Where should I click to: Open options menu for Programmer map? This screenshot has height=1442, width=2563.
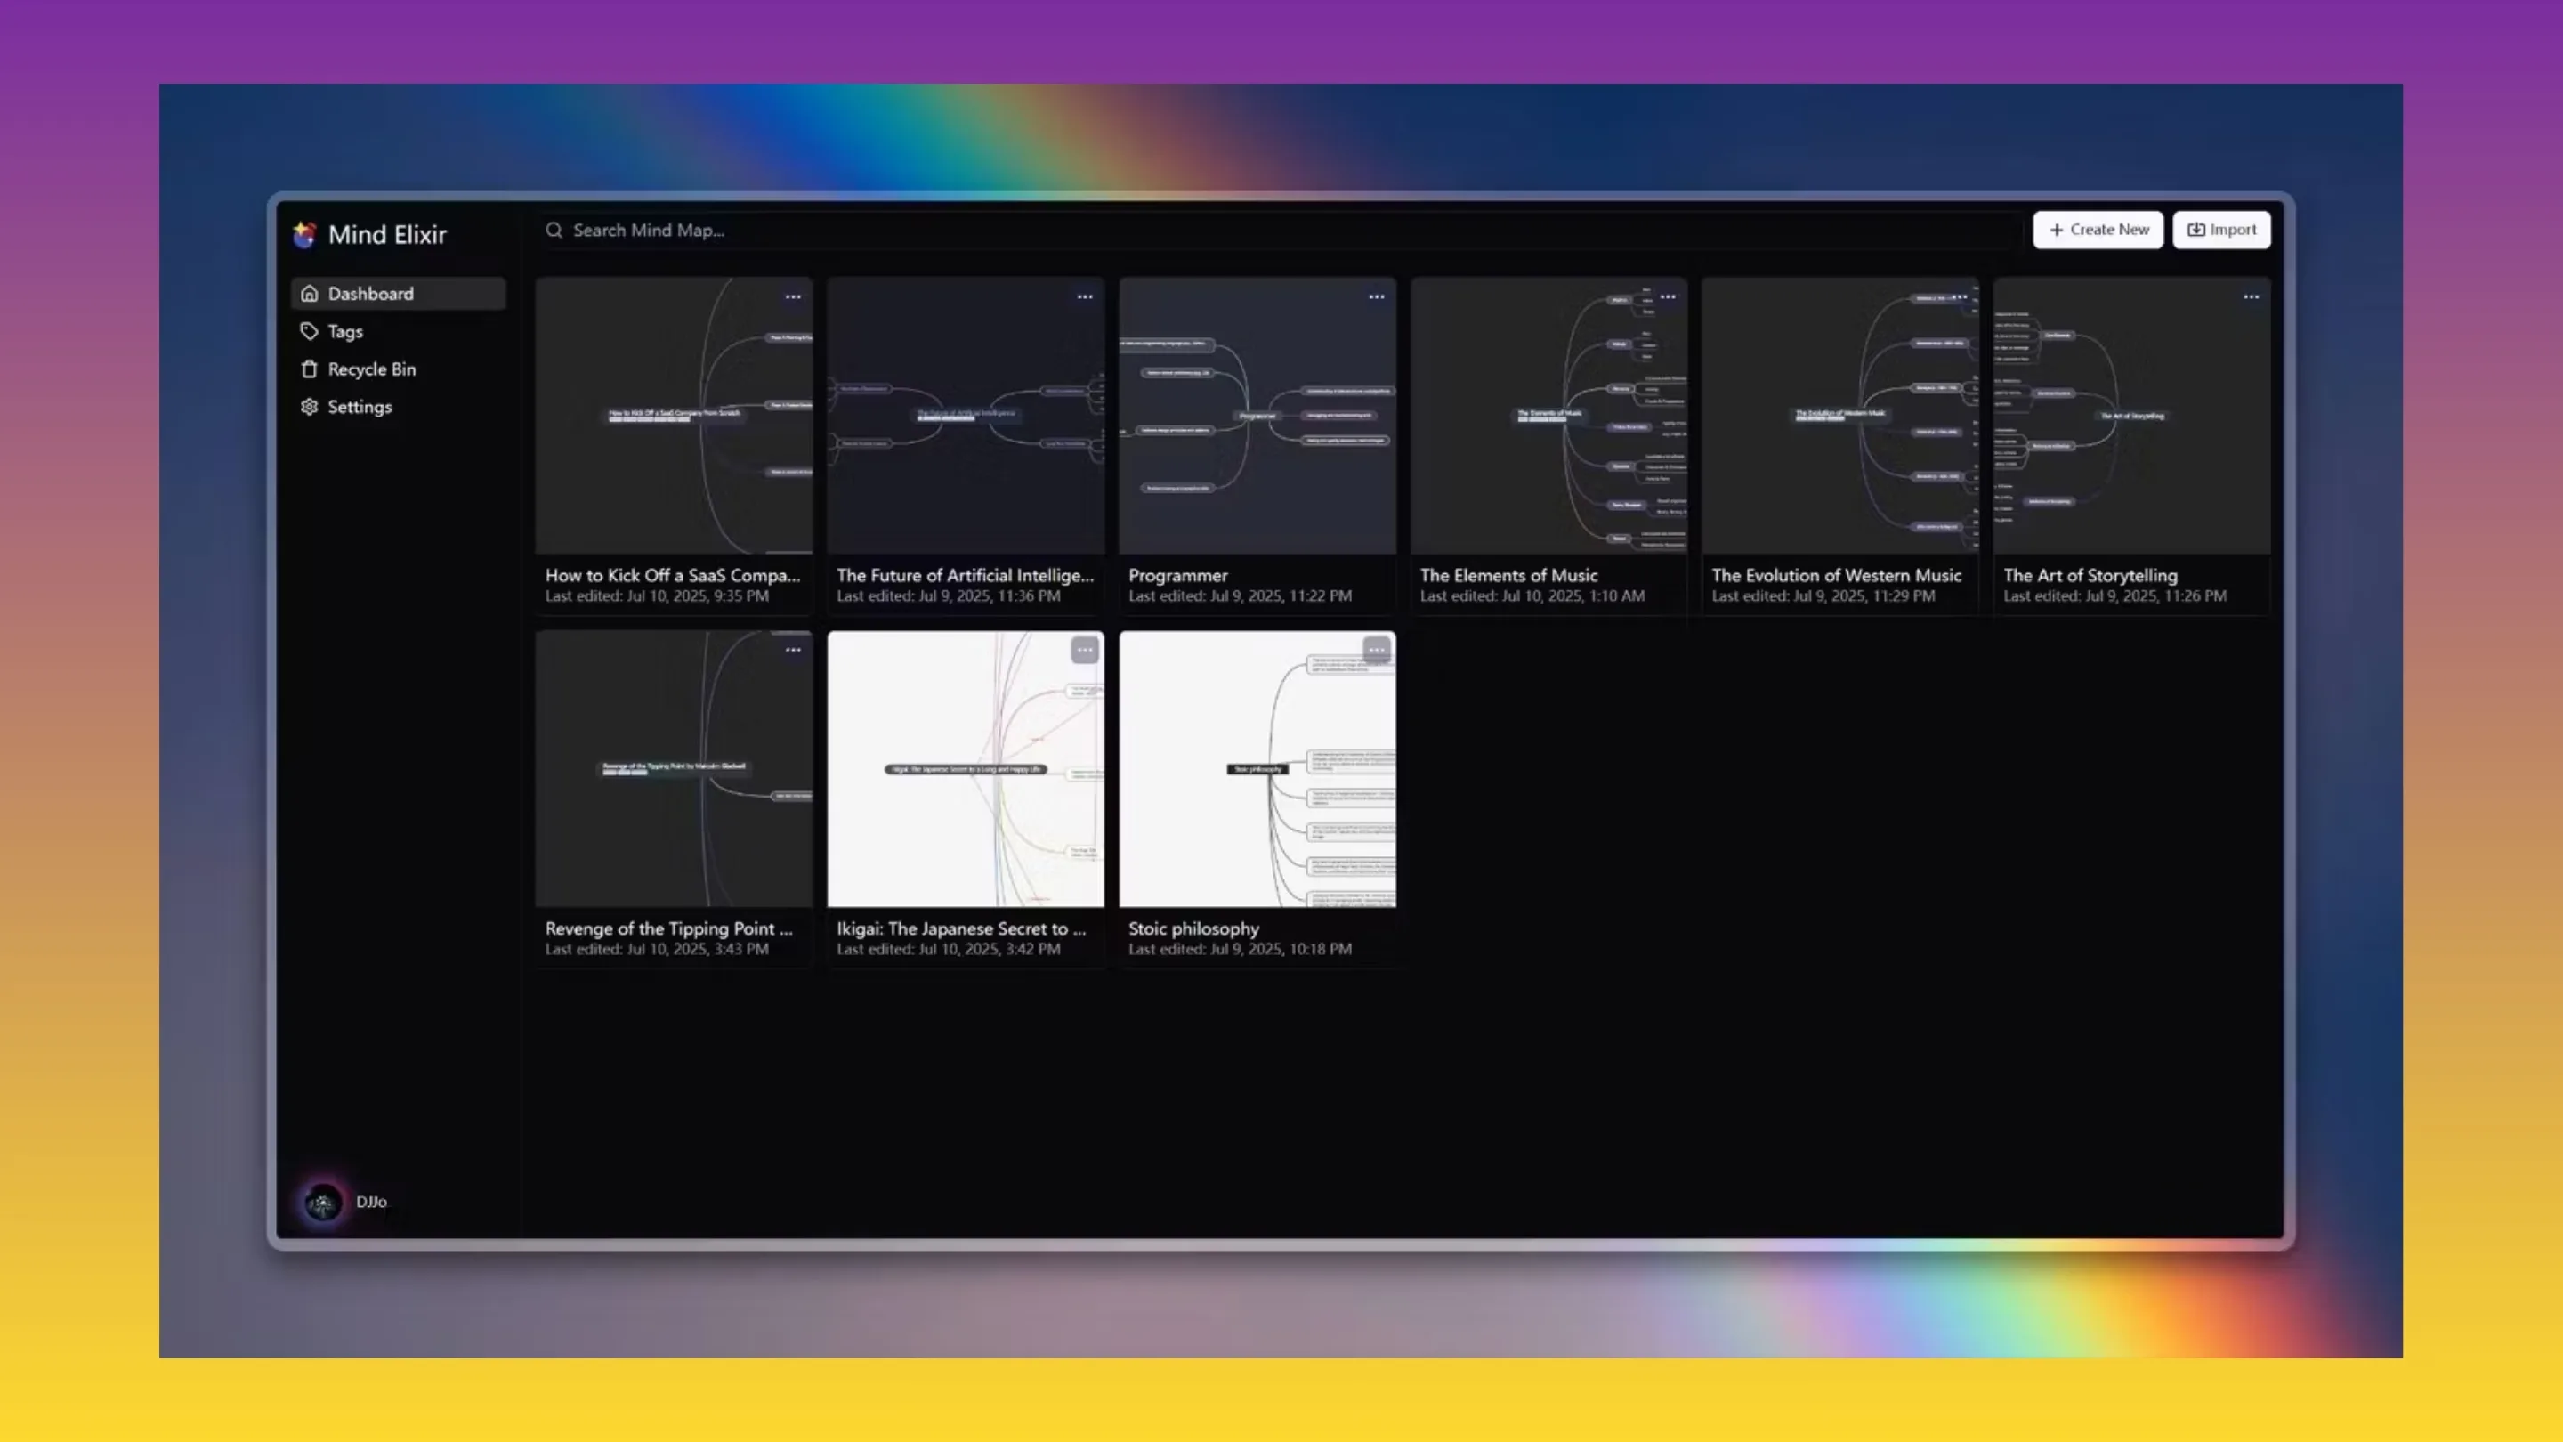coord(1376,296)
